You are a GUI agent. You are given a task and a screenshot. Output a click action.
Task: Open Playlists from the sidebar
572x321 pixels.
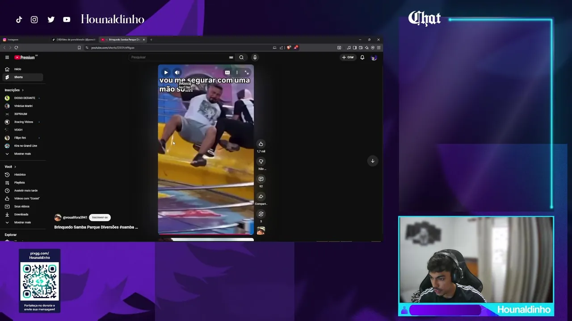pos(22,183)
